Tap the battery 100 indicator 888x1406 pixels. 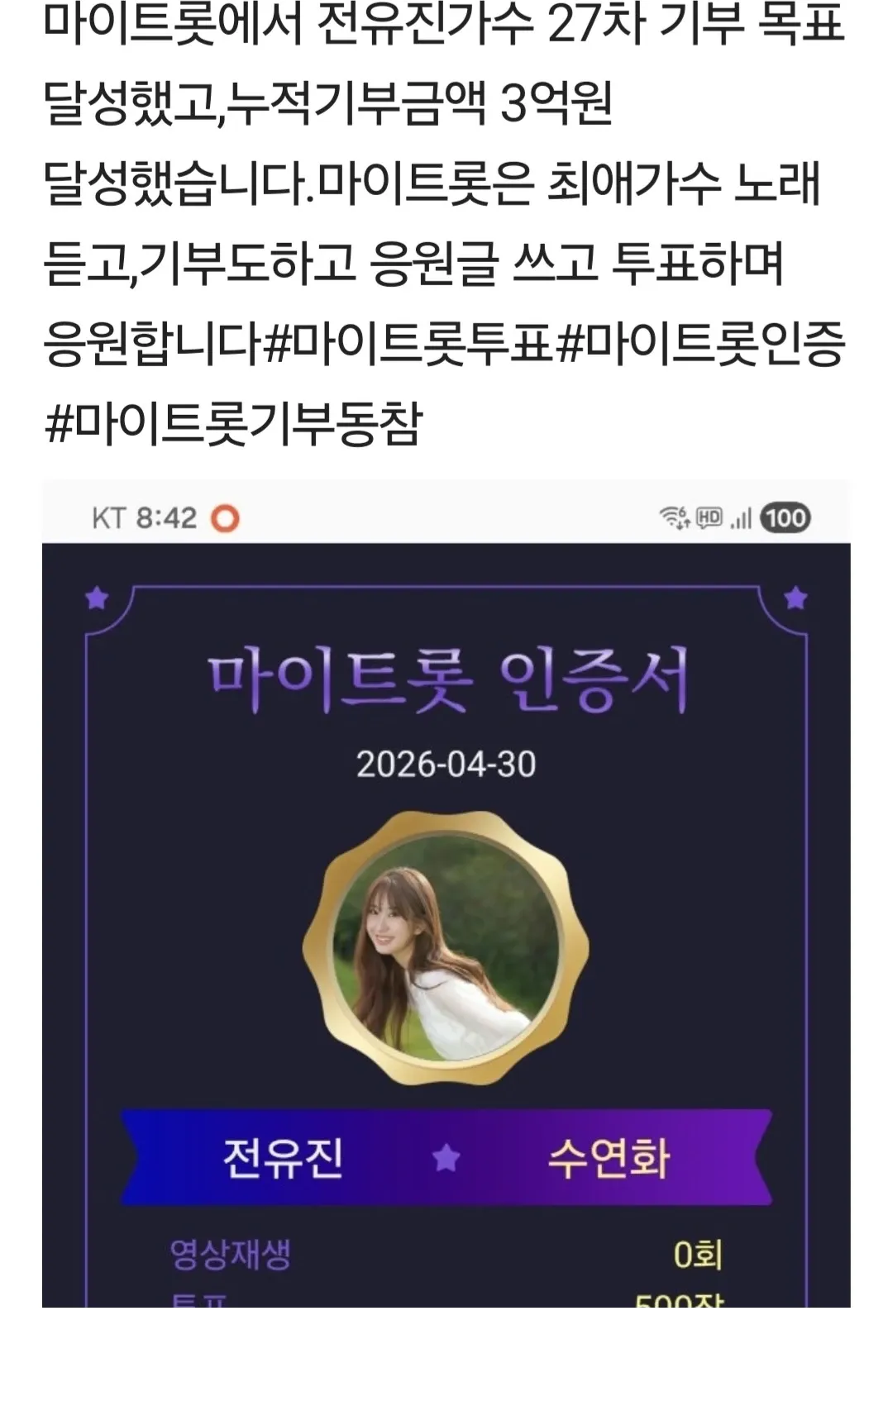pyautogui.click(x=785, y=517)
